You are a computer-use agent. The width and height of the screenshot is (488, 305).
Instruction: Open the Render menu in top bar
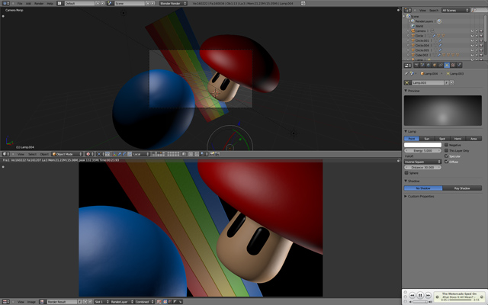click(39, 3)
